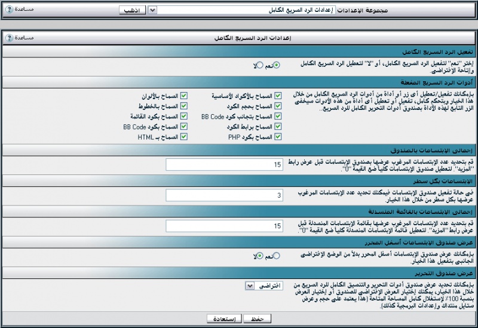
Task: Select لا for تفعيل الرد السريع الكامل
Action: point(260,65)
